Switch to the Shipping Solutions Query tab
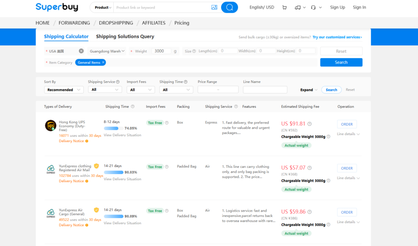This screenshot has width=418, height=246. coord(125,36)
